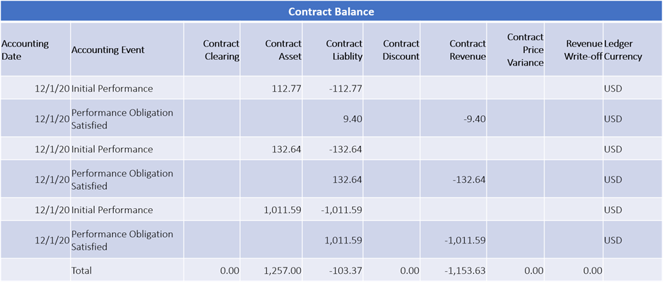Click the Contract Asset column header
Viewport: 664px width, 283px height.
[x=283, y=50]
